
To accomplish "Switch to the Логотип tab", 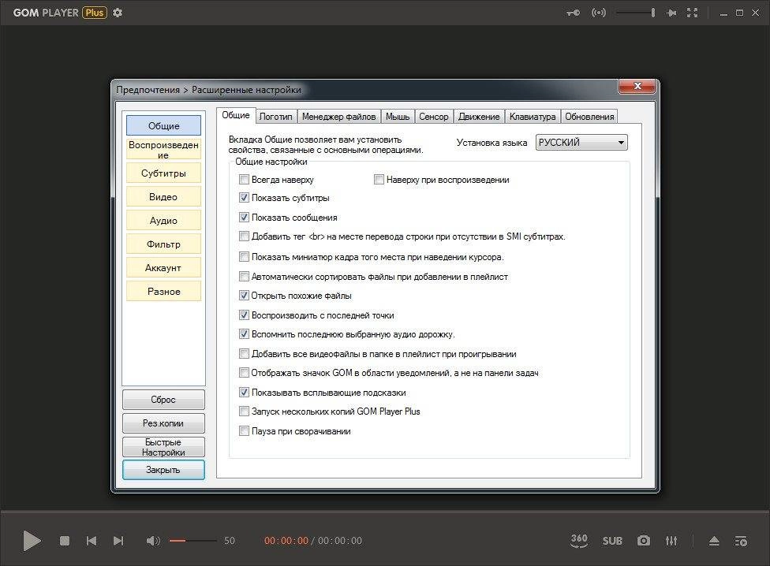I will click(275, 117).
